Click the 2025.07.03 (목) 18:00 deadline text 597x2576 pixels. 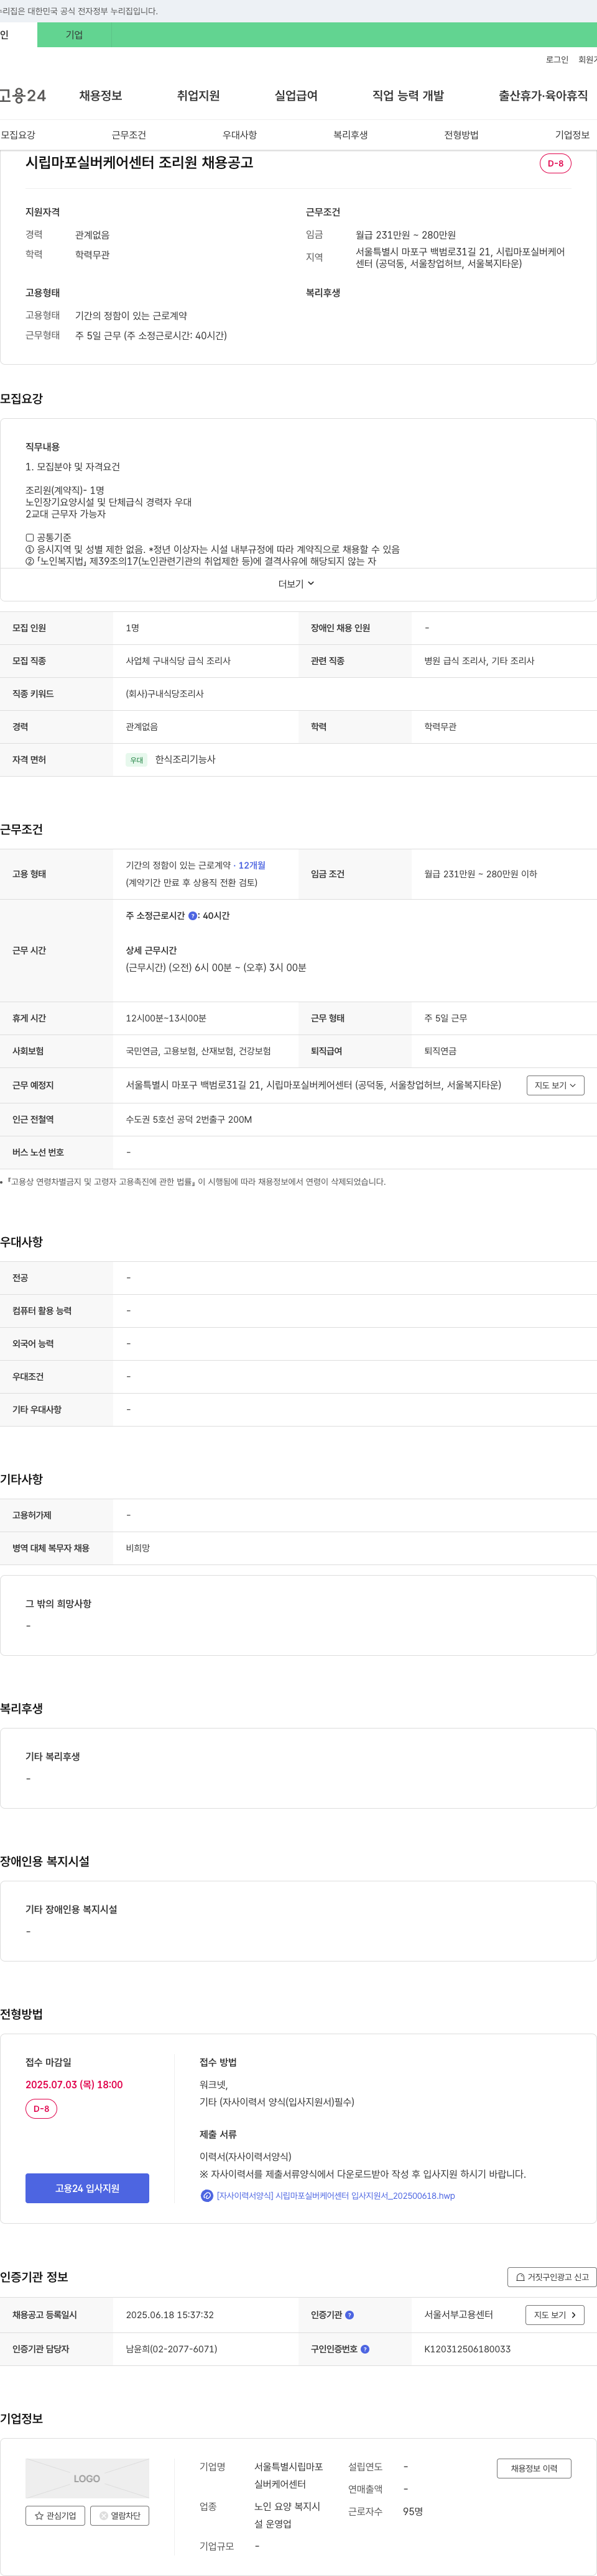coord(74,2085)
